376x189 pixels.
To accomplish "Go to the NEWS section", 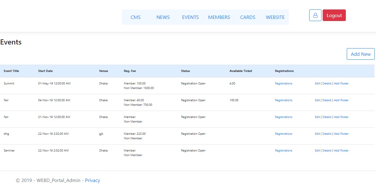I will pyautogui.click(x=163, y=17).
